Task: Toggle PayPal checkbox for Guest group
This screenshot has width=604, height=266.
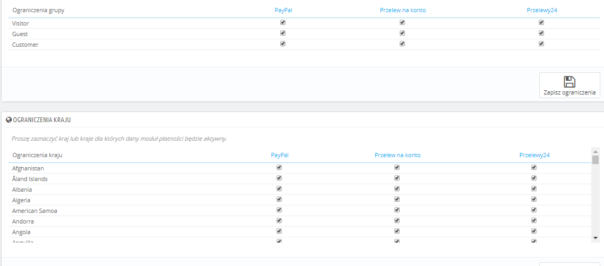Action: [x=283, y=33]
